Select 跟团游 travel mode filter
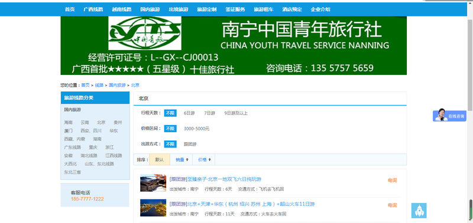Viewport: 473px width, 223px height. [x=190, y=144]
